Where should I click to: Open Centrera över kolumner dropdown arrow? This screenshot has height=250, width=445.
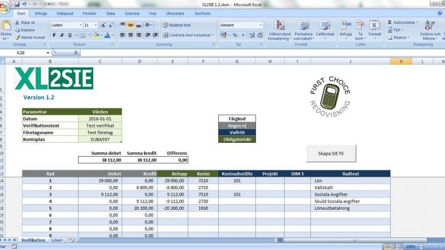pyautogui.click(x=213, y=35)
